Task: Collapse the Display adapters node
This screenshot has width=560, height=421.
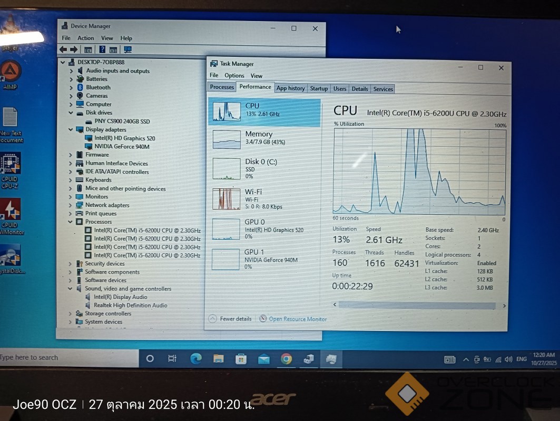Action: tap(71, 129)
